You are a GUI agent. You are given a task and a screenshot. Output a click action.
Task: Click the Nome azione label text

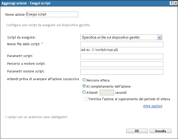[x=15, y=15]
